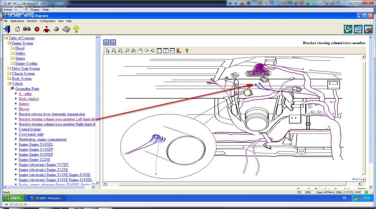Image resolution: width=376 pixels, height=209 pixels.
Task: Open the Applications menu
Action: (17, 21)
